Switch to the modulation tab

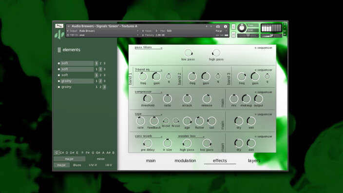[x=185, y=161]
